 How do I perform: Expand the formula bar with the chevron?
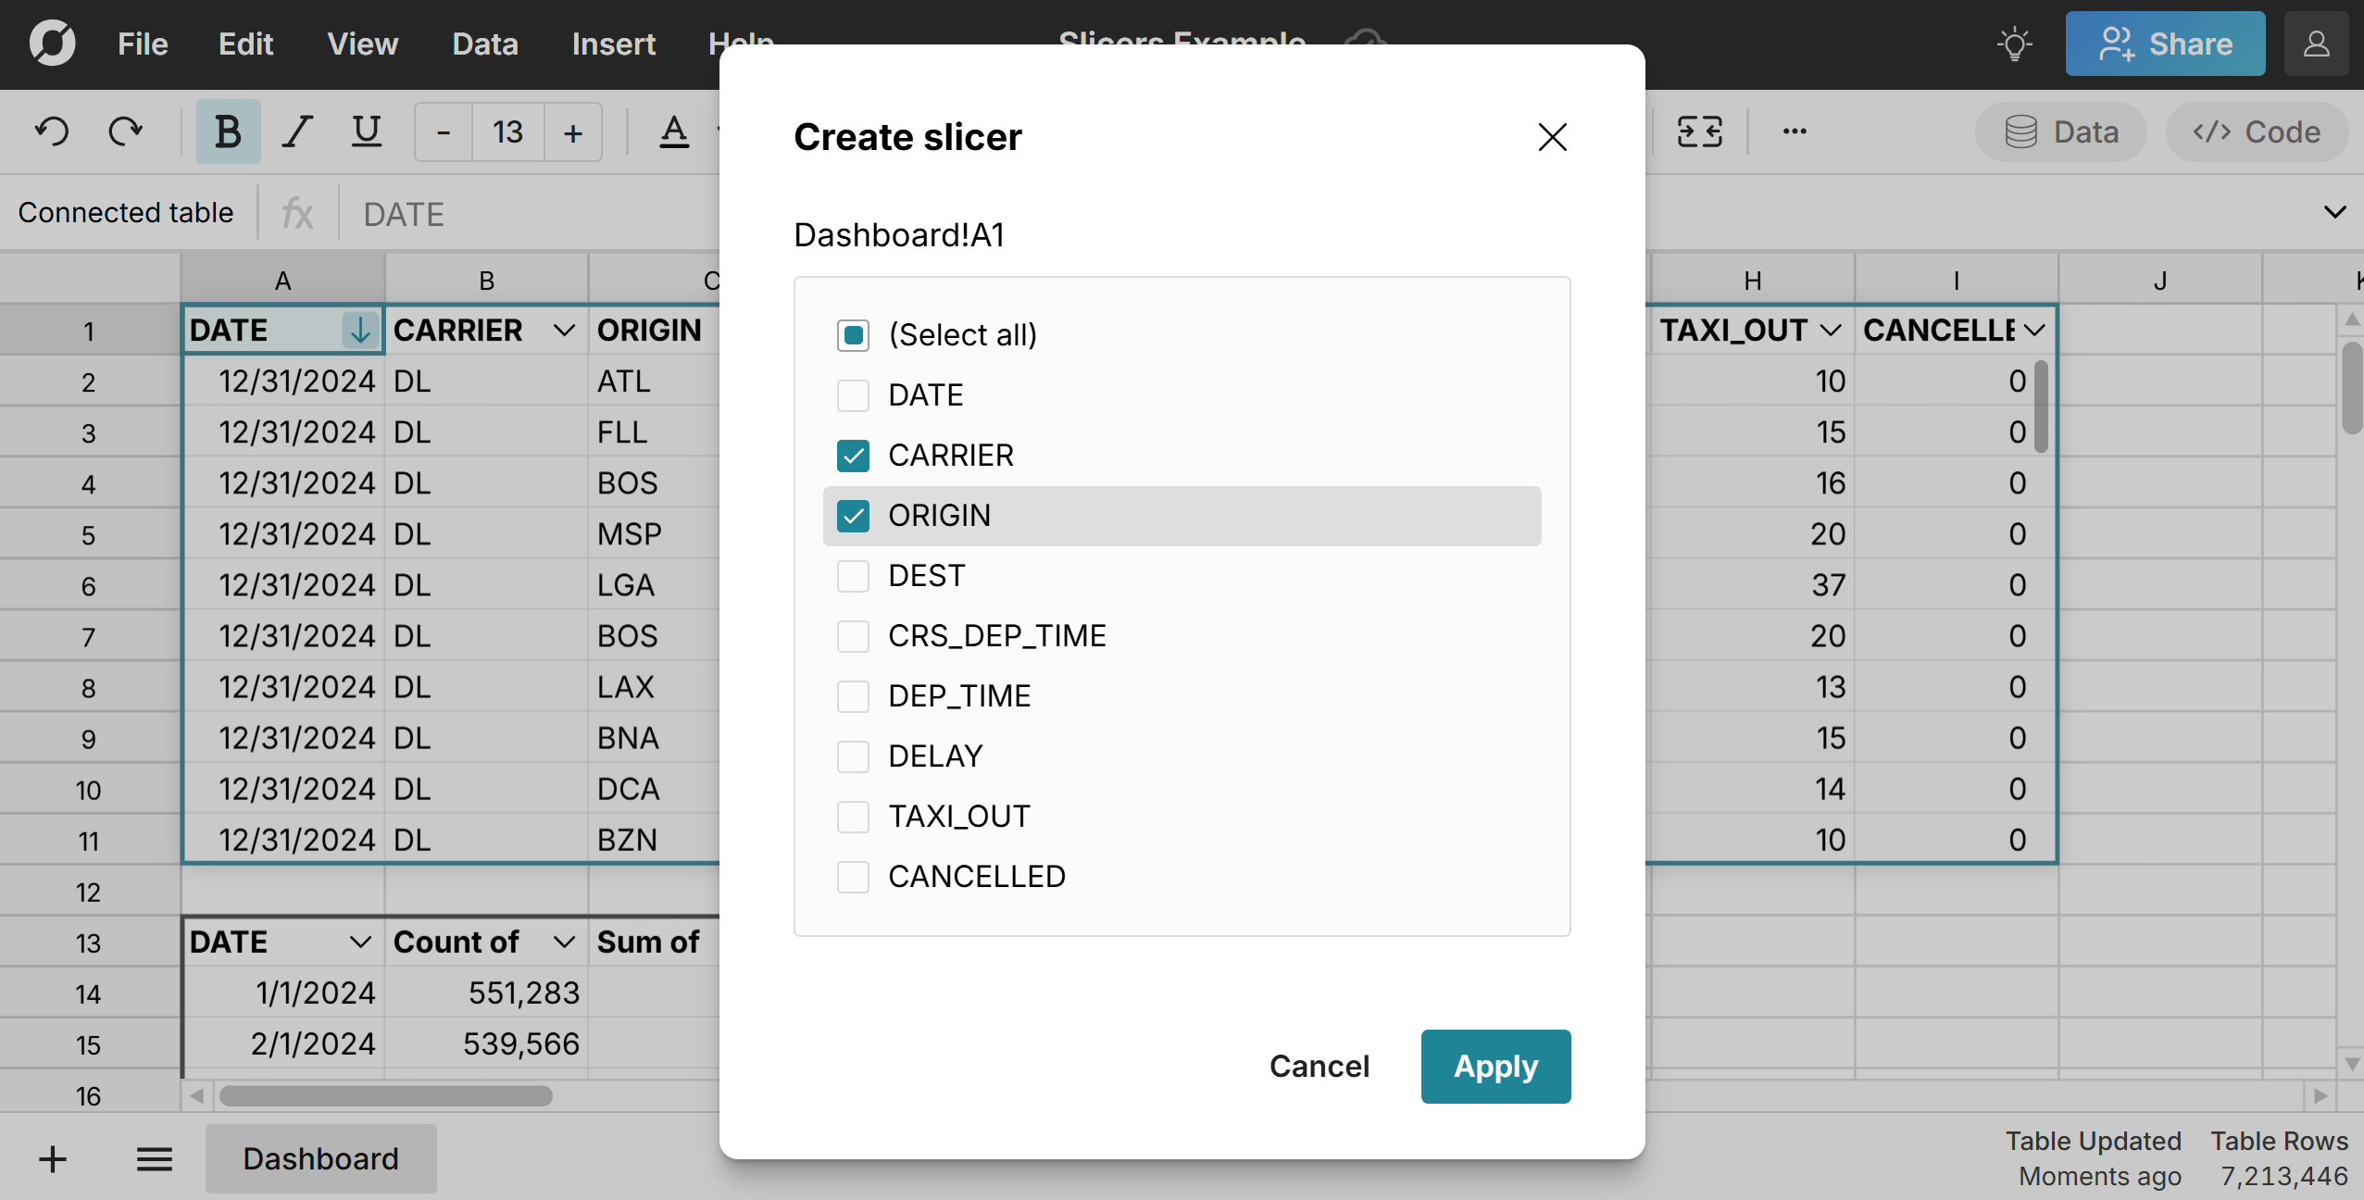2335,212
